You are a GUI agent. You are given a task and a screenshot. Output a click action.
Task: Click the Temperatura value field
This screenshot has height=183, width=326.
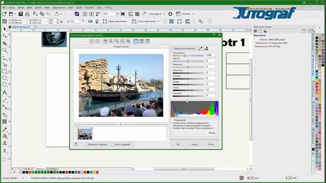[210, 55]
